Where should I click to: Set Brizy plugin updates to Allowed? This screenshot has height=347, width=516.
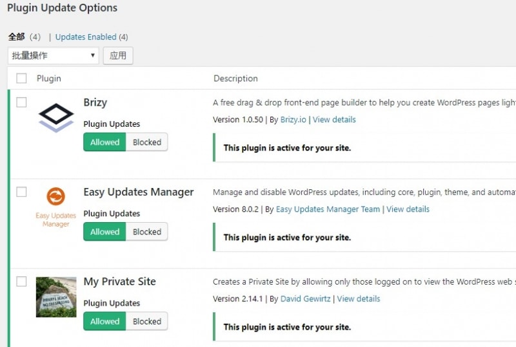click(x=104, y=142)
